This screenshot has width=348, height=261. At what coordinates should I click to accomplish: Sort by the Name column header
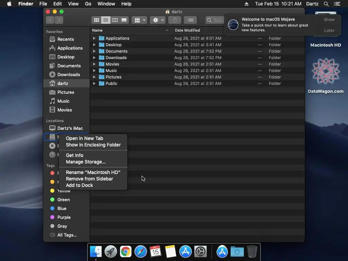(x=130, y=30)
